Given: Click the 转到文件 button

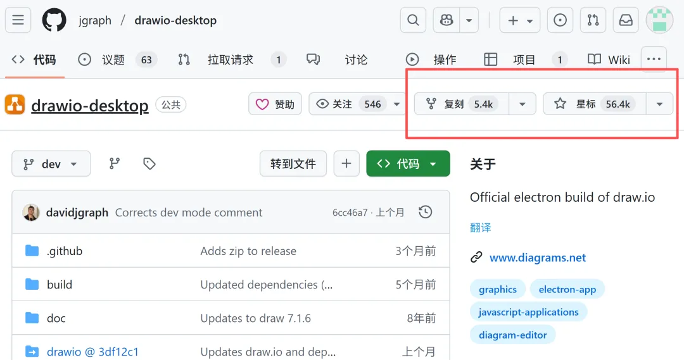Looking at the screenshot, I should [x=293, y=164].
